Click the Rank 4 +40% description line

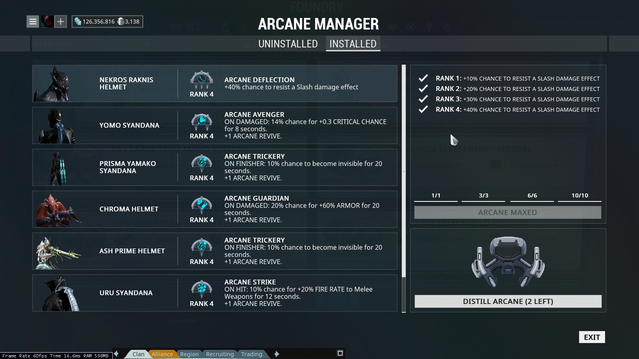(x=518, y=109)
